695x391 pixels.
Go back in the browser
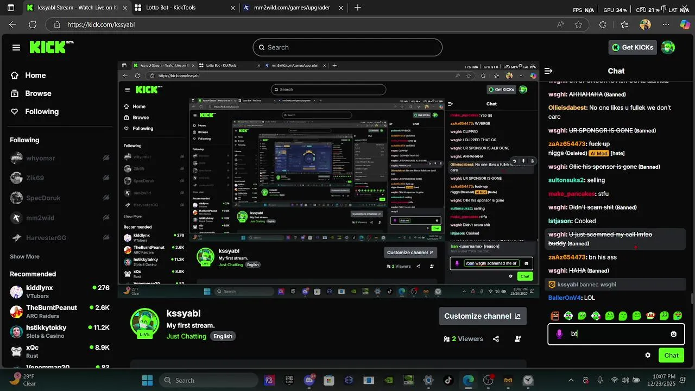[13, 24]
